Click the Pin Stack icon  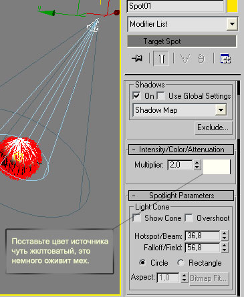[x=137, y=59]
